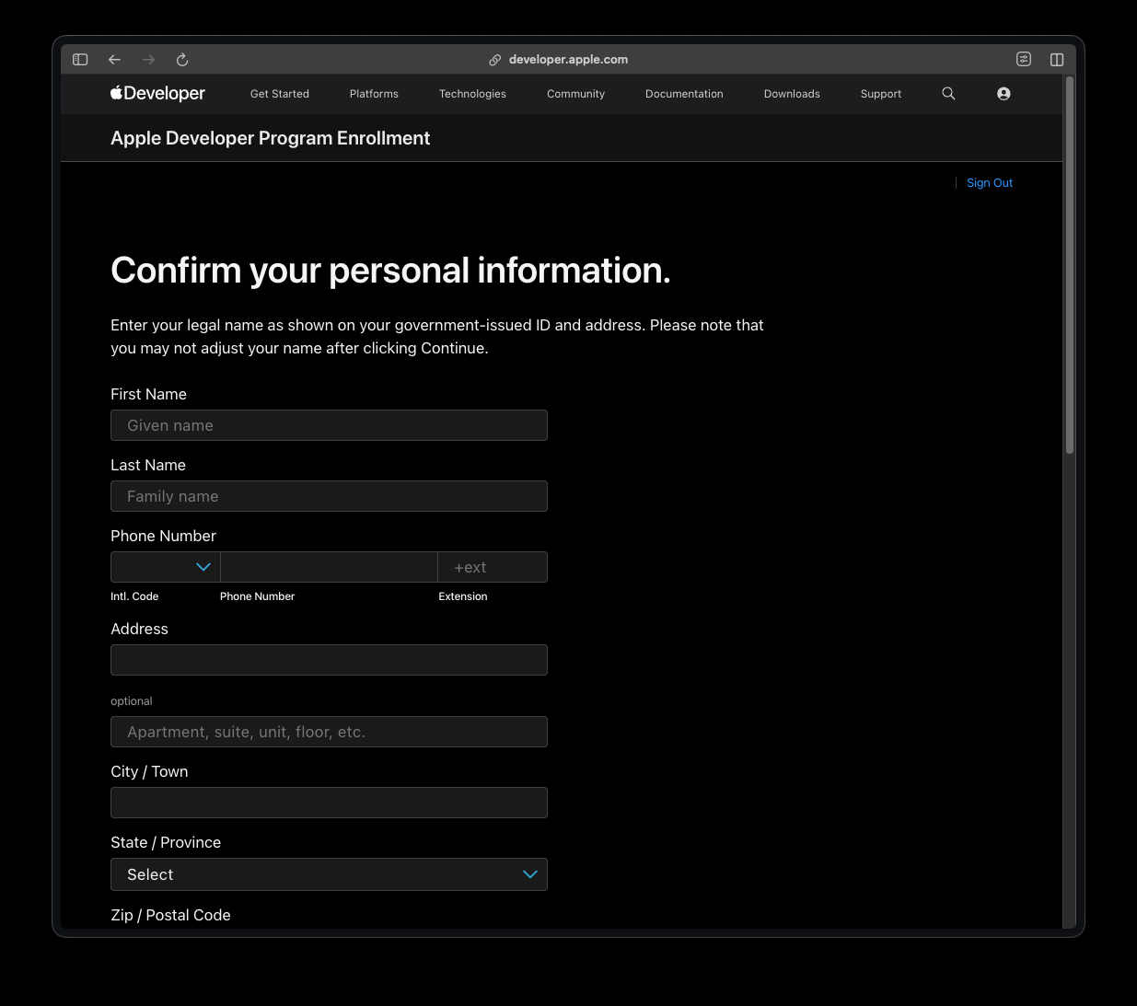Click the Apple Developer logo

[157, 93]
